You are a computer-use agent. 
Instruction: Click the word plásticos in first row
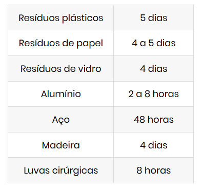pyautogui.click(x=83, y=18)
